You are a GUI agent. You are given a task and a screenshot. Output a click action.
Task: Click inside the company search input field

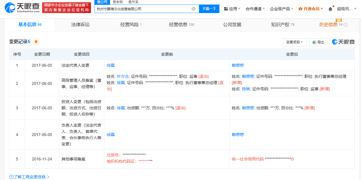(142, 9)
